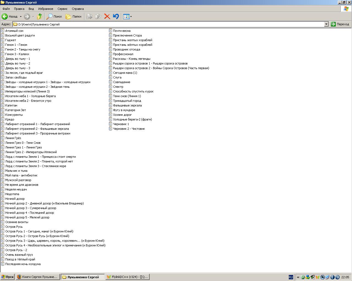Viewport: 352px width, 281px height.
Task: Select the file Приключения Стора
Action: [x=127, y=35]
